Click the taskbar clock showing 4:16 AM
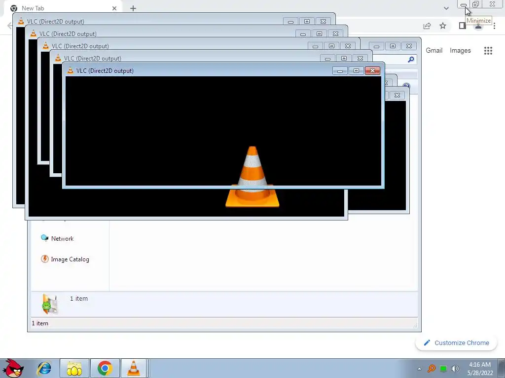This screenshot has height=378, width=505. point(480,368)
